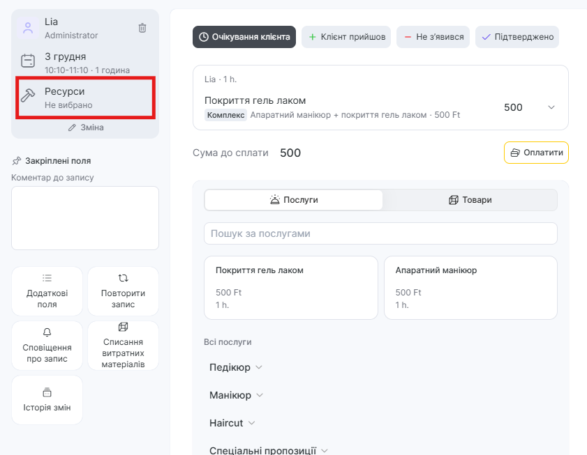Open Списання витратних матеріалів tile
Image resolution: width=587 pixels, height=455 pixels.
pyautogui.click(x=123, y=345)
